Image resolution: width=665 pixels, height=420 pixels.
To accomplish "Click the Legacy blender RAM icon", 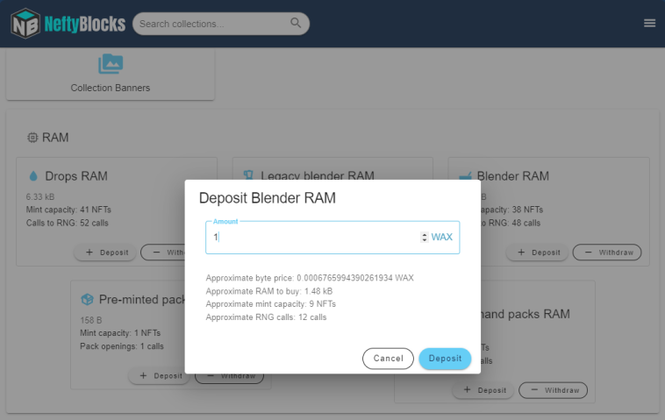I will [248, 174].
